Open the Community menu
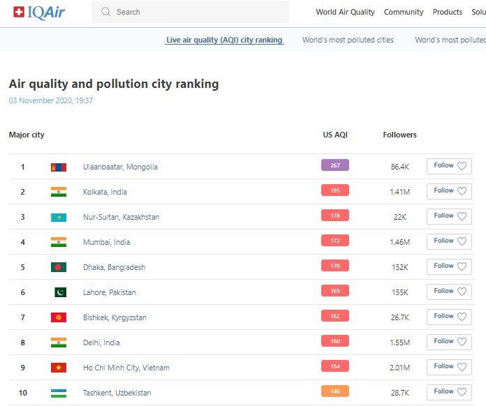This screenshot has height=406, width=486. [404, 12]
